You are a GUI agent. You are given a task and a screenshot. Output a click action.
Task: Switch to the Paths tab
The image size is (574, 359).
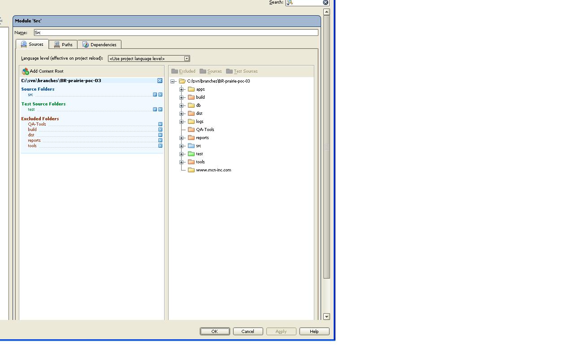[x=63, y=44]
